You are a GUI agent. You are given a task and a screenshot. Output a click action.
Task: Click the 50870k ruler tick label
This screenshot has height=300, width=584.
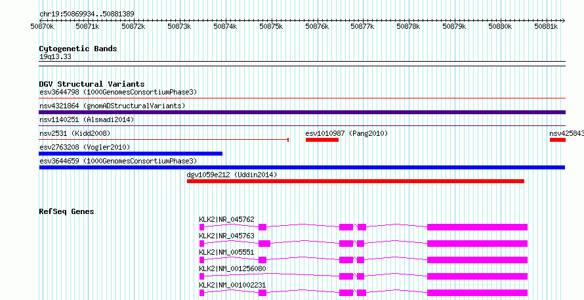(42, 26)
